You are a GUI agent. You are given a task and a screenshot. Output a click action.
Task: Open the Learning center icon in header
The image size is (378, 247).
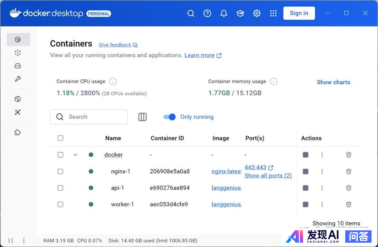tap(240, 13)
